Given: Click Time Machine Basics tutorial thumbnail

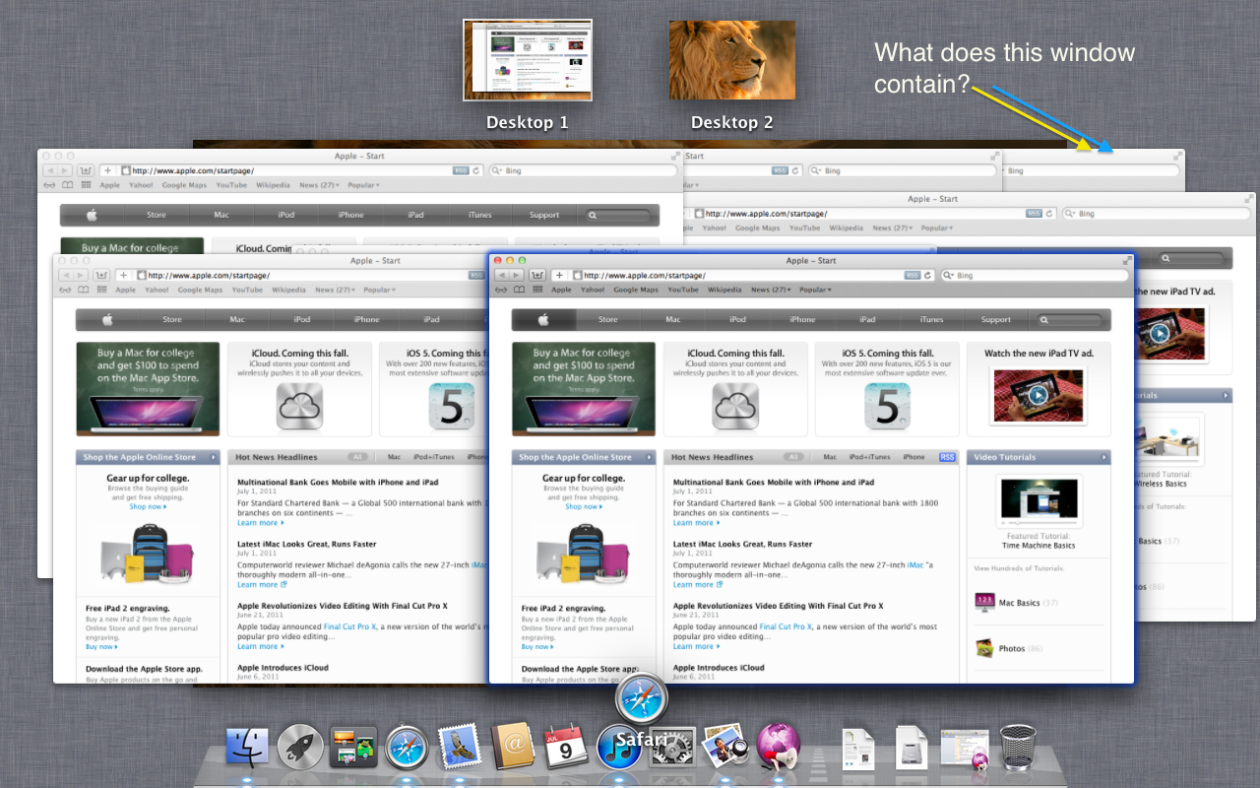Looking at the screenshot, I should click(1039, 500).
